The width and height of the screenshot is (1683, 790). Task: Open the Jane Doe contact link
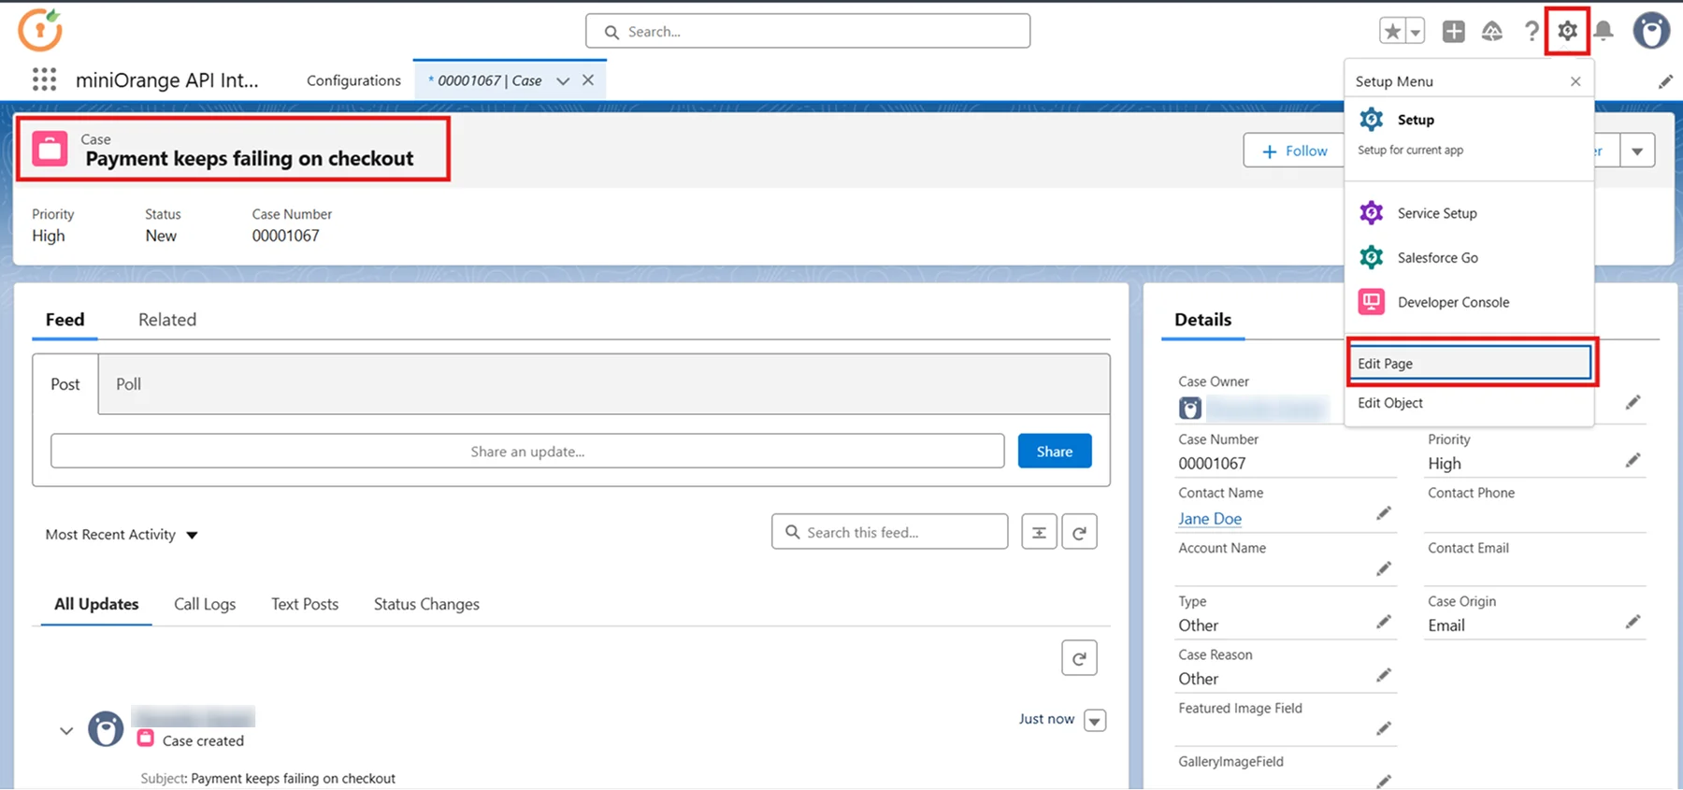click(1210, 519)
